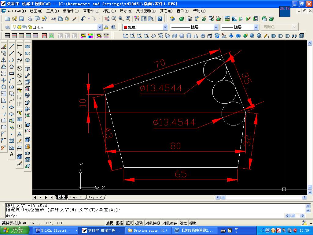Open the 尺寸驱动(P) menu

point(146,11)
